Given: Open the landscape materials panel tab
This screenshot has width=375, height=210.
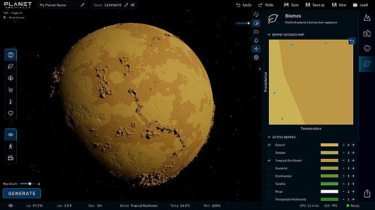Looking at the screenshot, I should [367, 33].
